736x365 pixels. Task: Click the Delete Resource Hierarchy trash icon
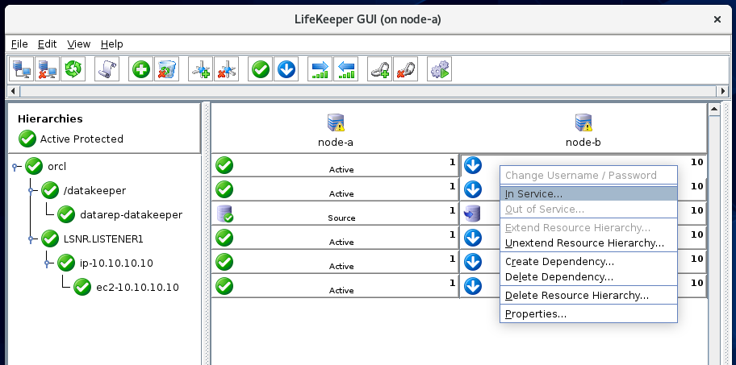coord(166,68)
